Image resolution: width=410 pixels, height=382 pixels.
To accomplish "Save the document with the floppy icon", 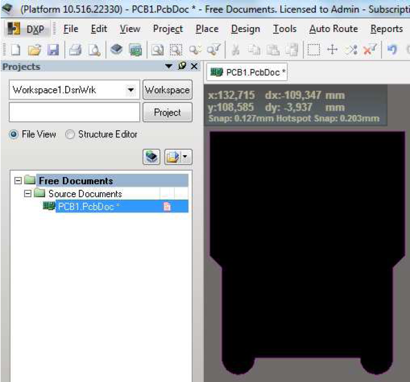I will [x=53, y=50].
